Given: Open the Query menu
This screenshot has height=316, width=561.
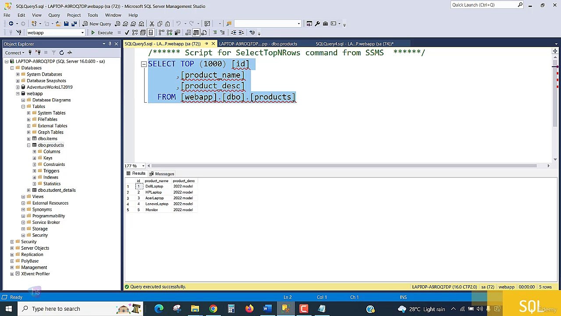Looking at the screenshot, I should point(54,15).
